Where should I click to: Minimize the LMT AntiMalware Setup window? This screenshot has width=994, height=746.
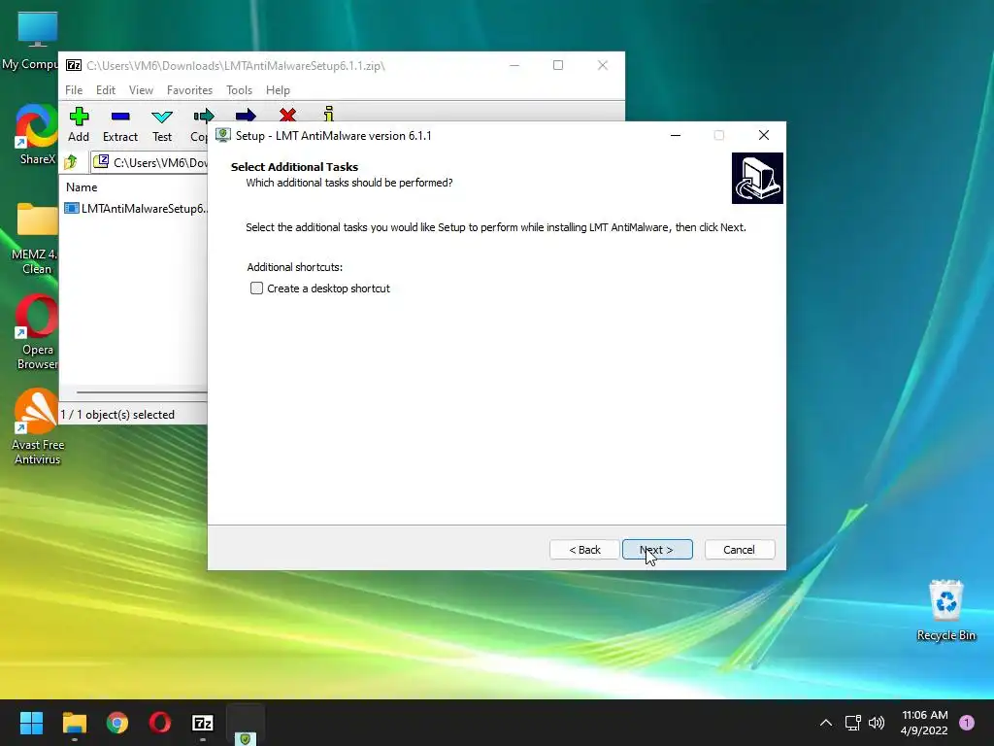pyautogui.click(x=676, y=135)
